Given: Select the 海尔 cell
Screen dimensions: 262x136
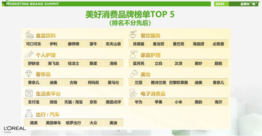Looking at the screenshot, I should coord(218,102).
